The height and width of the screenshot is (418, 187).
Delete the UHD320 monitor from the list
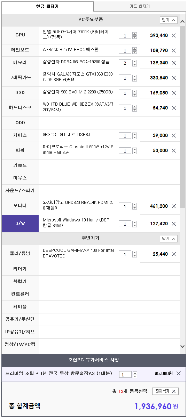pos(174,206)
